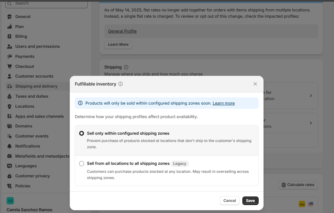Open General settings page
This screenshot has height=213, width=334.
[23, 17]
